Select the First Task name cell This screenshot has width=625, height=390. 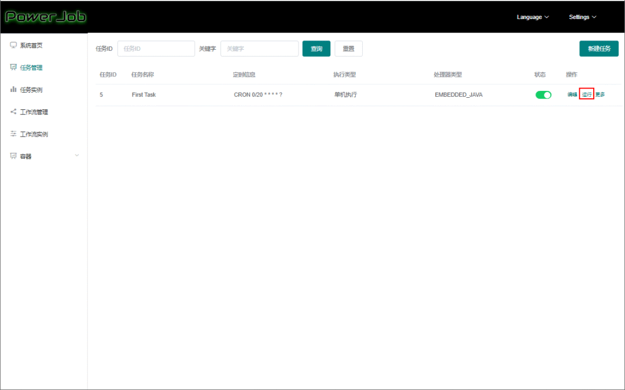pos(144,95)
